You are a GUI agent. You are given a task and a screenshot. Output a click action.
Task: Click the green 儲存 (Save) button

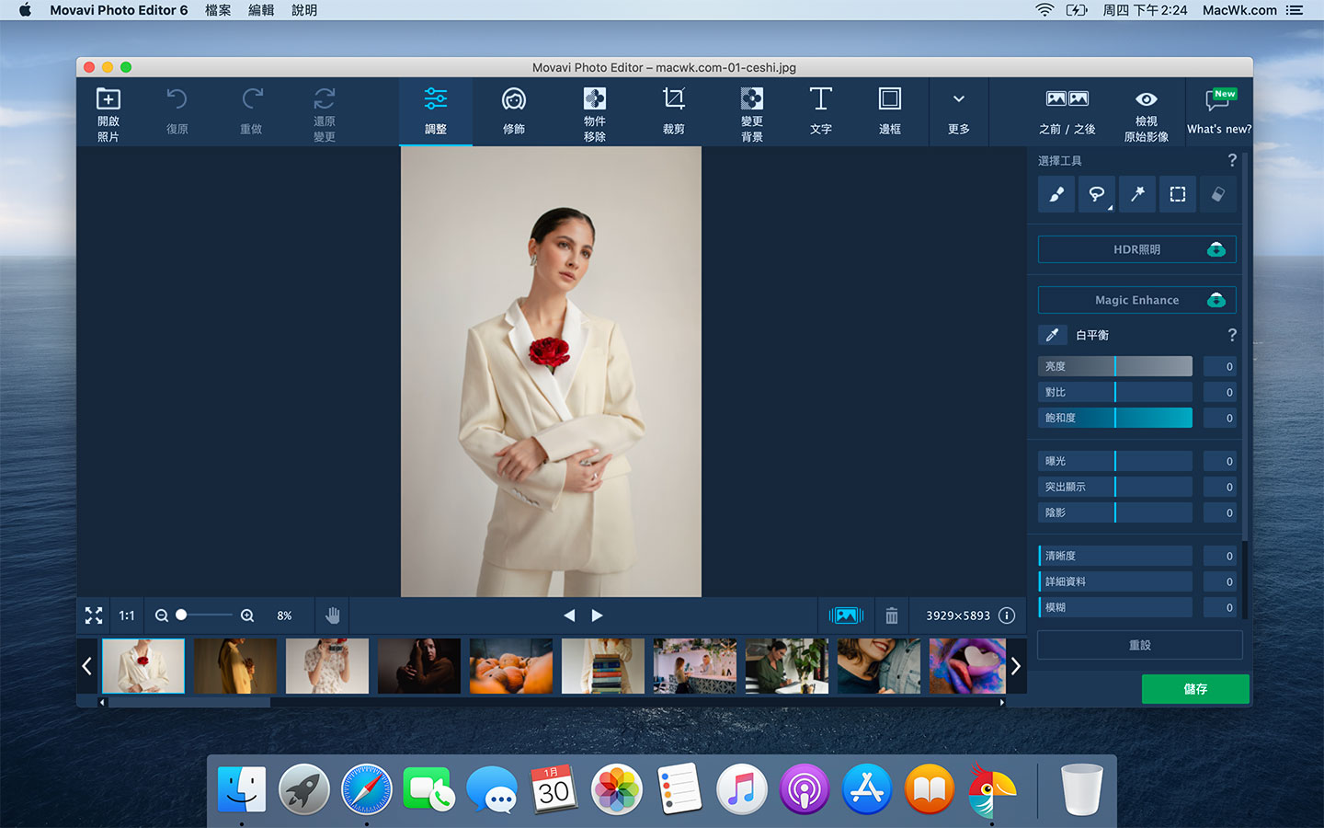pyautogui.click(x=1195, y=688)
